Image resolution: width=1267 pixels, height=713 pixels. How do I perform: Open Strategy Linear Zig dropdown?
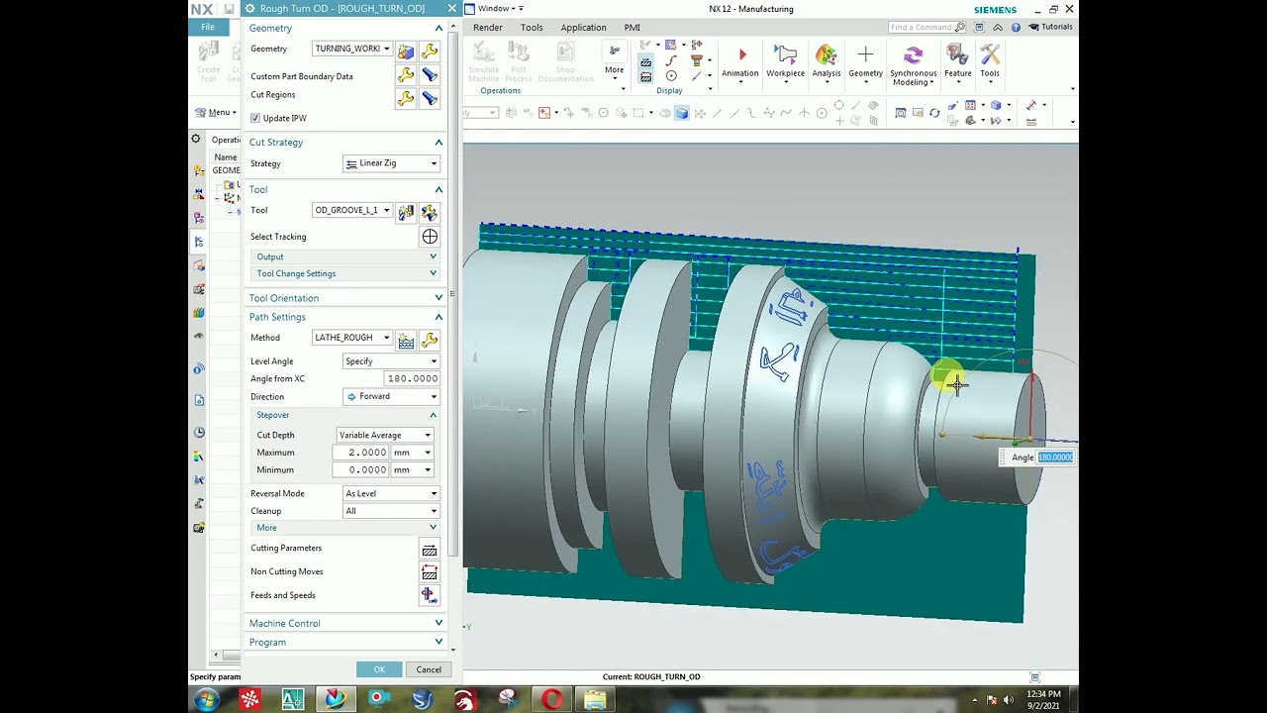[x=391, y=163]
